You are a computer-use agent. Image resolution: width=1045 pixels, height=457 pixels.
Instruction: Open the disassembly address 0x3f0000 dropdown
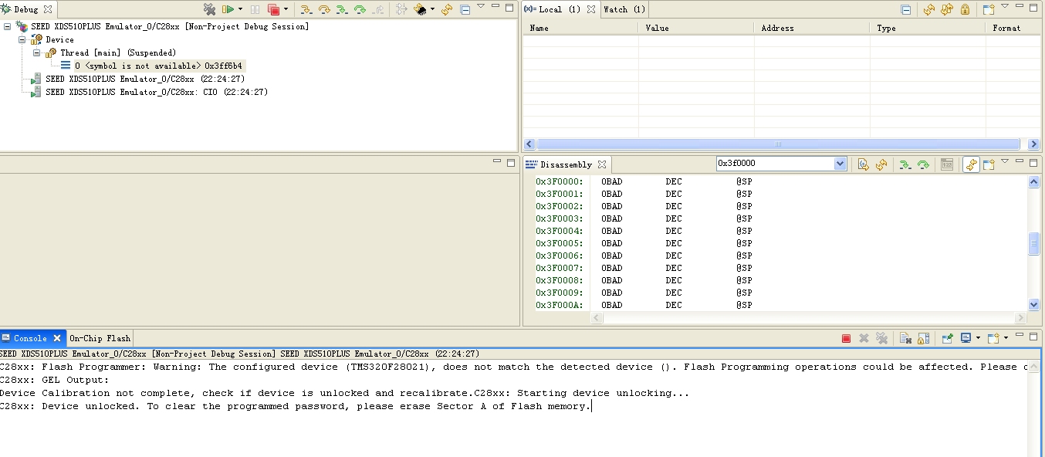[x=840, y=164]
